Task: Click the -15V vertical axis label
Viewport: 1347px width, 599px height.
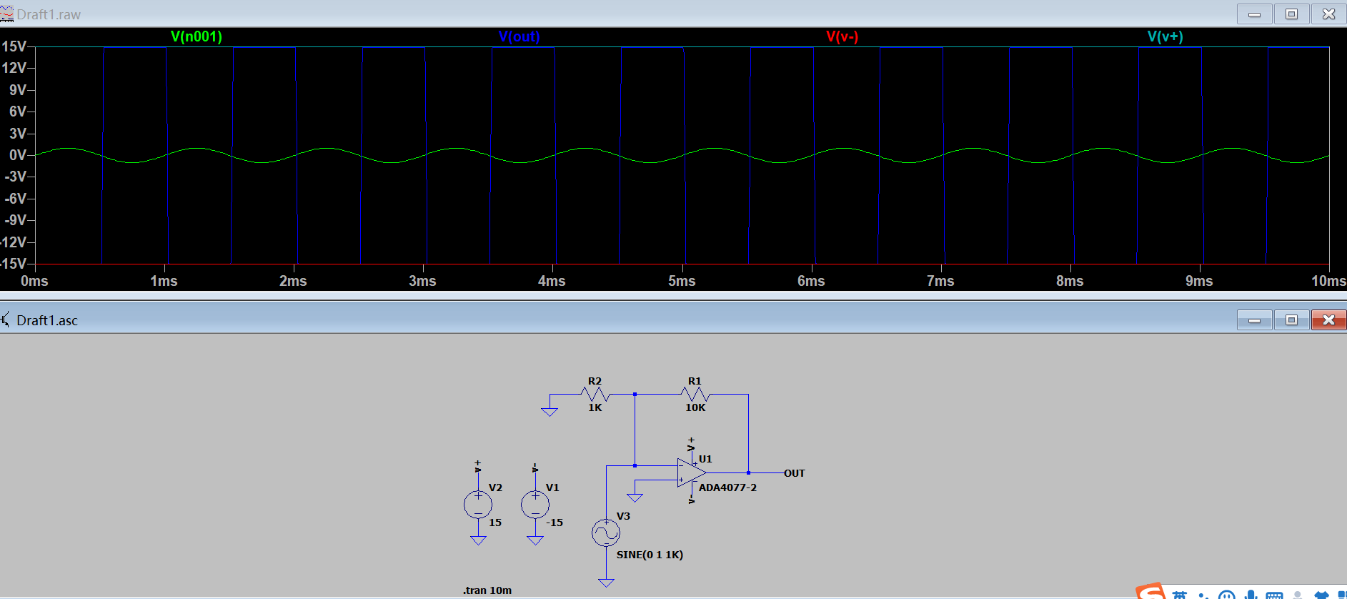Action: (14, 263)
